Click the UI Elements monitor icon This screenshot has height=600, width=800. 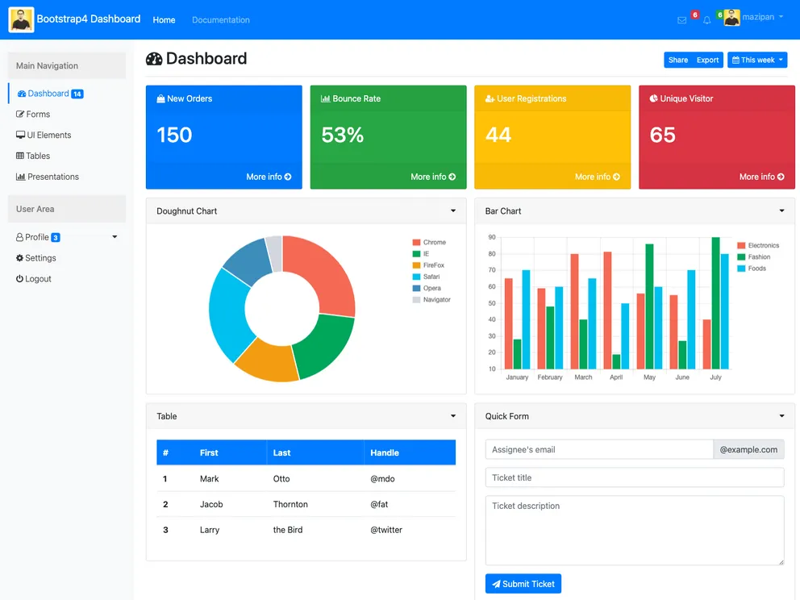[x=21, y=135]
